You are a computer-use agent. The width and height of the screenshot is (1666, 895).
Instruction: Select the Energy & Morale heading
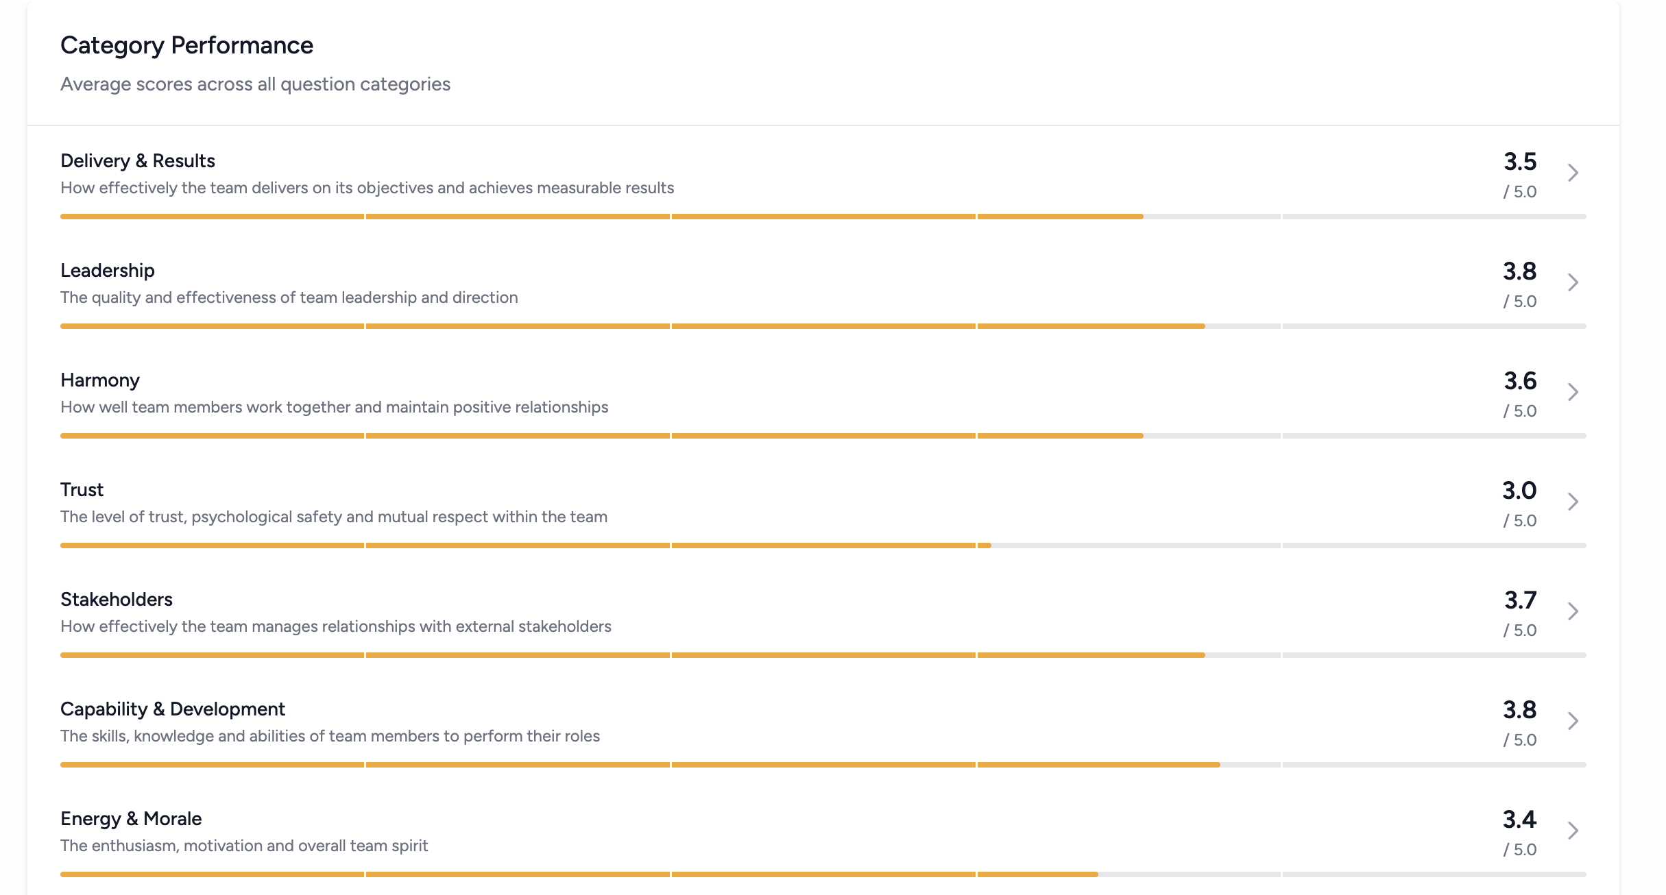[131, 819]
